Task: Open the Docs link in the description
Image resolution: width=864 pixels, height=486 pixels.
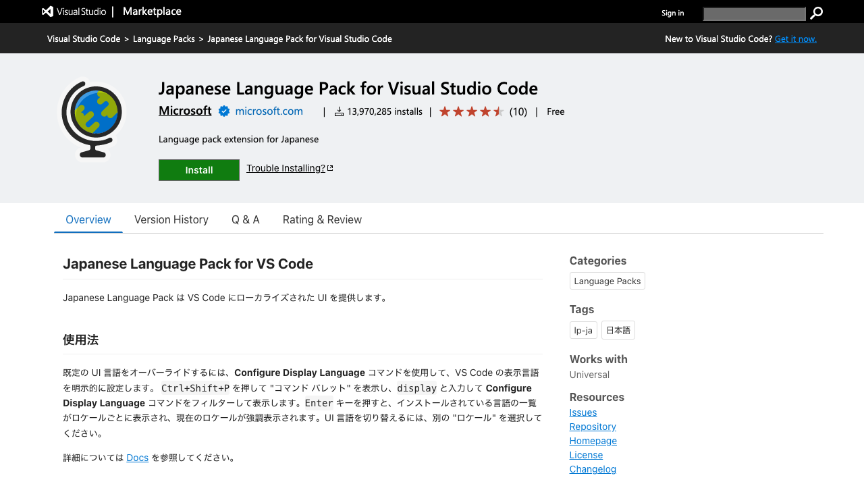Action: 137,457
